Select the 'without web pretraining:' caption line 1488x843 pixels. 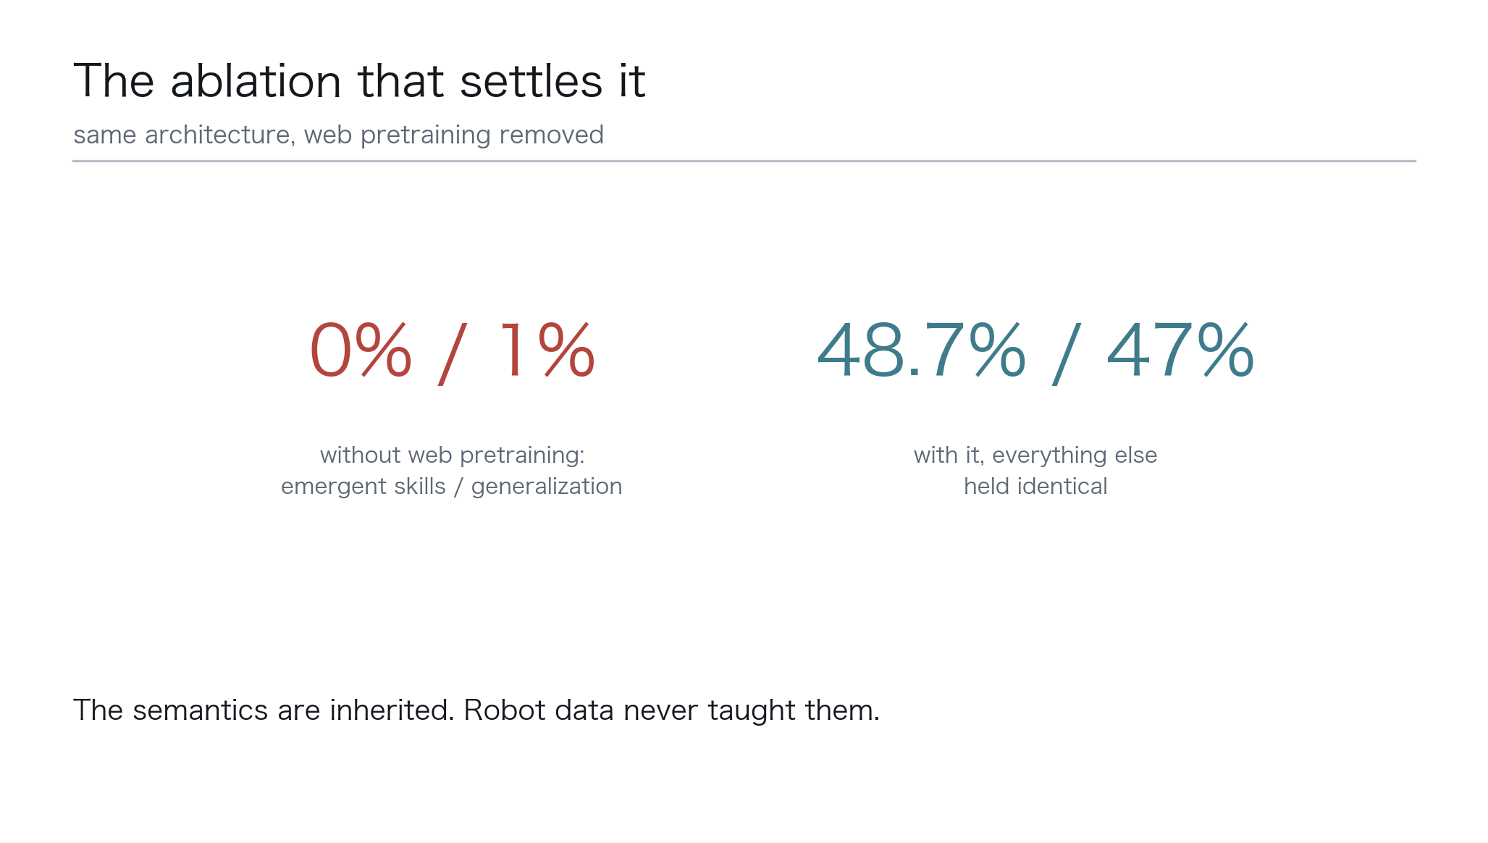[452, 455]
